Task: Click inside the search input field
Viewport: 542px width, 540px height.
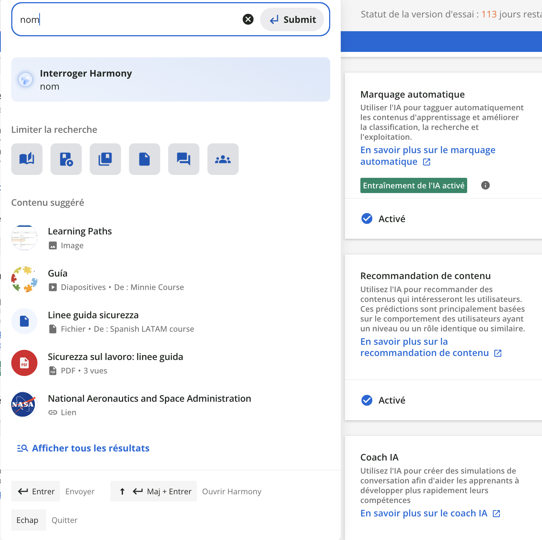Action: [x=127, y=20]
